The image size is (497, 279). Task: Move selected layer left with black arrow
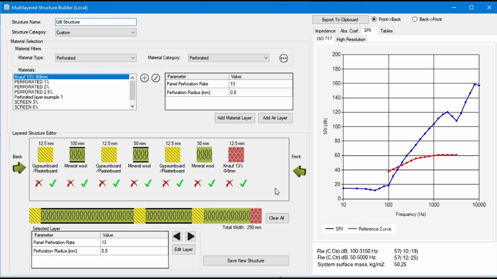pyautogui.click(x=177, y=236)
